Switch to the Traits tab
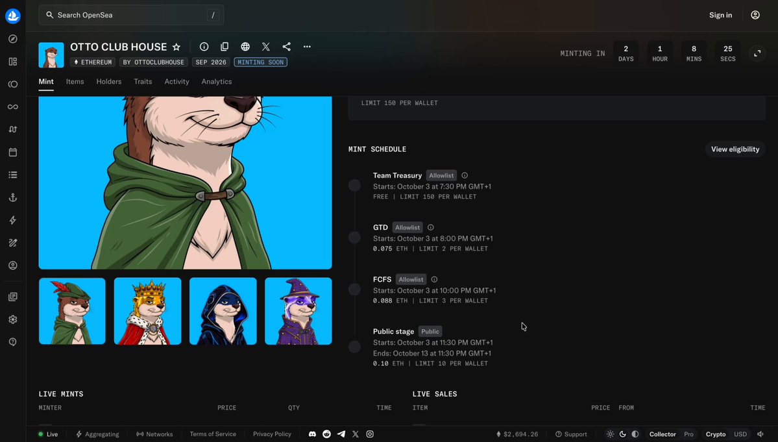The image size is (778, 442). [143, 82]
